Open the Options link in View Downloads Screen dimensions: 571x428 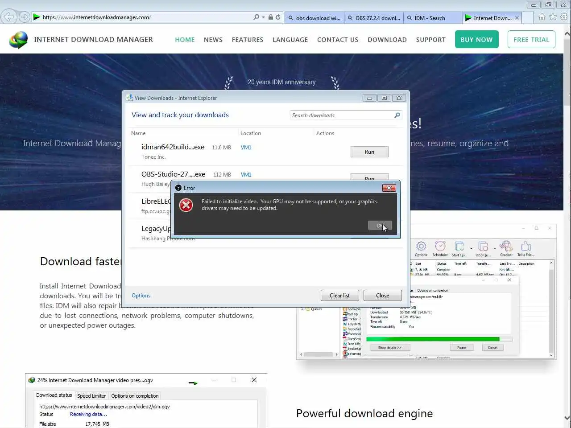tap(141, 296)
